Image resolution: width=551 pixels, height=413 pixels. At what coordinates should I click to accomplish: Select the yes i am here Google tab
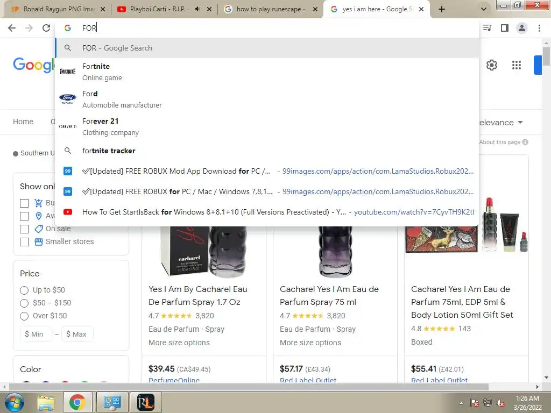(375, 9)
